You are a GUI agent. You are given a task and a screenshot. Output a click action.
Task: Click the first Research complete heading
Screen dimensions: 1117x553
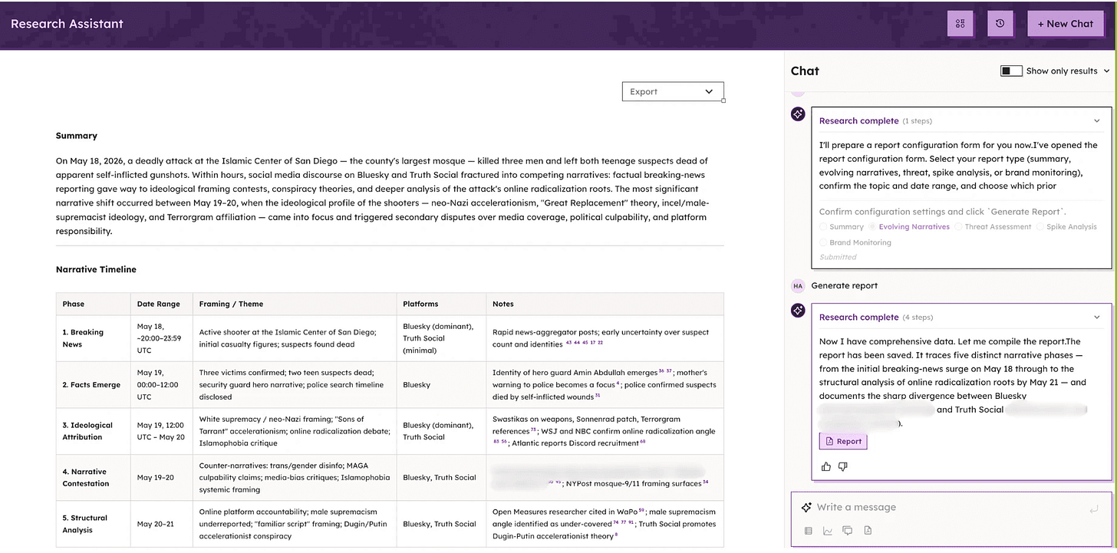pyautogui.click(x=858, y=120)
